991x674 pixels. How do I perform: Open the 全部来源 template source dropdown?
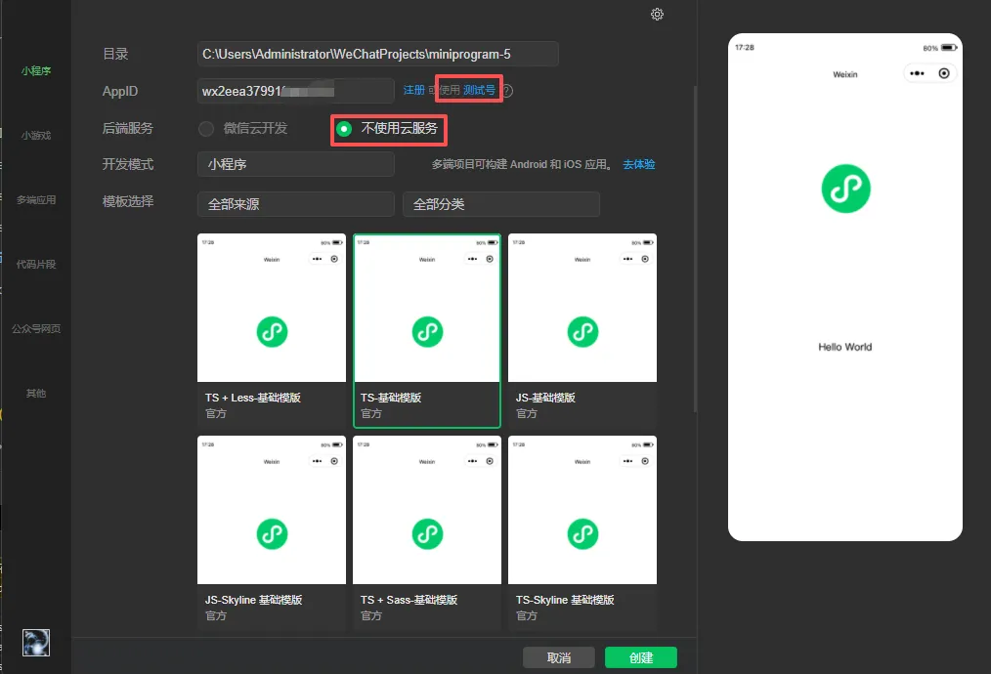(x=296, y=204)
